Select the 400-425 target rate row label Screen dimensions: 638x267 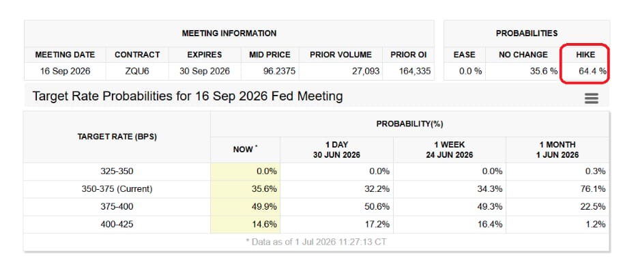pos(117,224)
